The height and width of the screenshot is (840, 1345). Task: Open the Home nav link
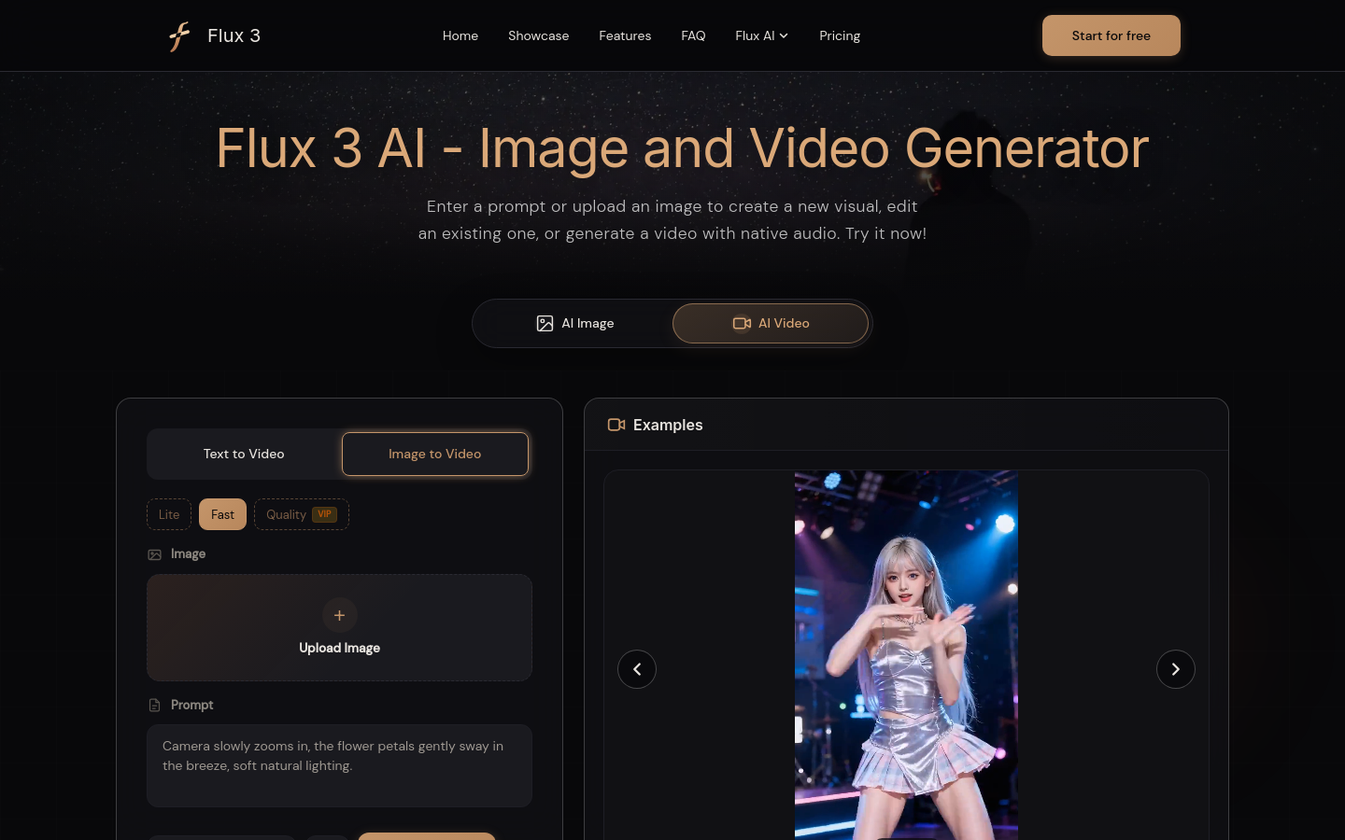coord(460,35)
